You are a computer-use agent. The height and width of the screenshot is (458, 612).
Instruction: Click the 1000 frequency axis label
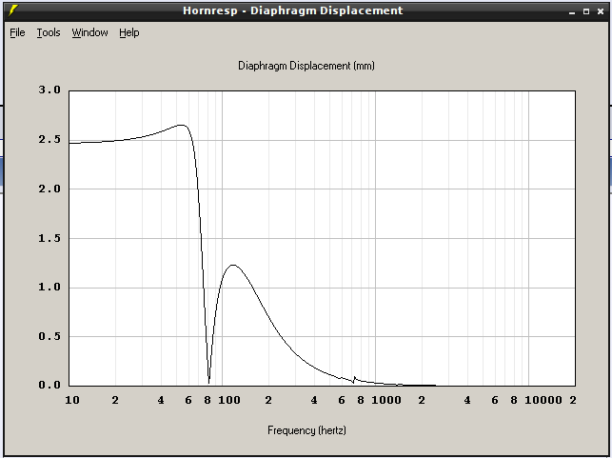tap(386, 400)
